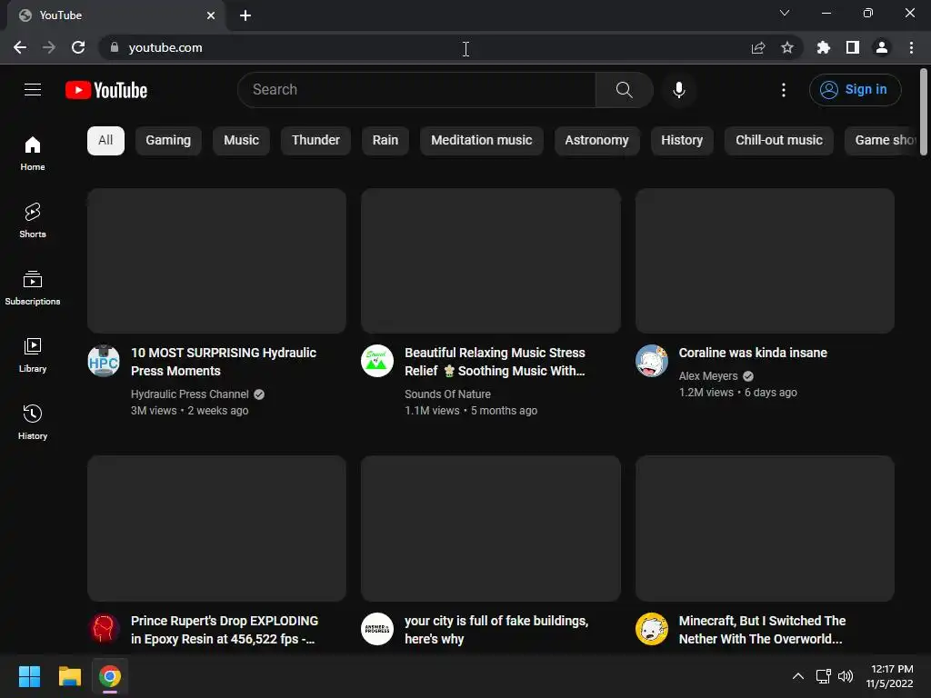This screenshot has height=698, width=931.
Task: Click the search magnifier button
Action: pyautogui.click(x=624, y=90)
